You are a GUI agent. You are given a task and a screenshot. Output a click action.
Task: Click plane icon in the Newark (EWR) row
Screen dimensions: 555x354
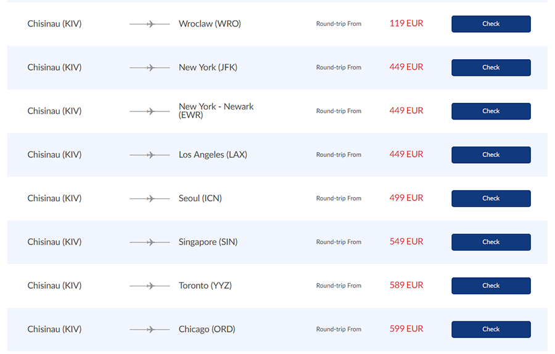click(150, 111)
